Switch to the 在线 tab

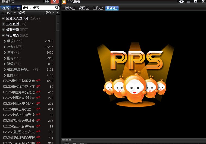pyautogui.click(x=6, y=8)
